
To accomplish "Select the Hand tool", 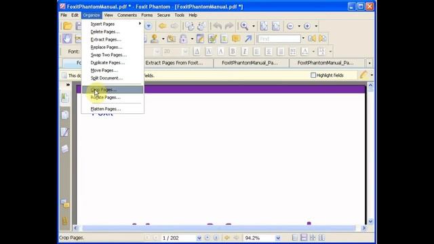I will [67, 39].
